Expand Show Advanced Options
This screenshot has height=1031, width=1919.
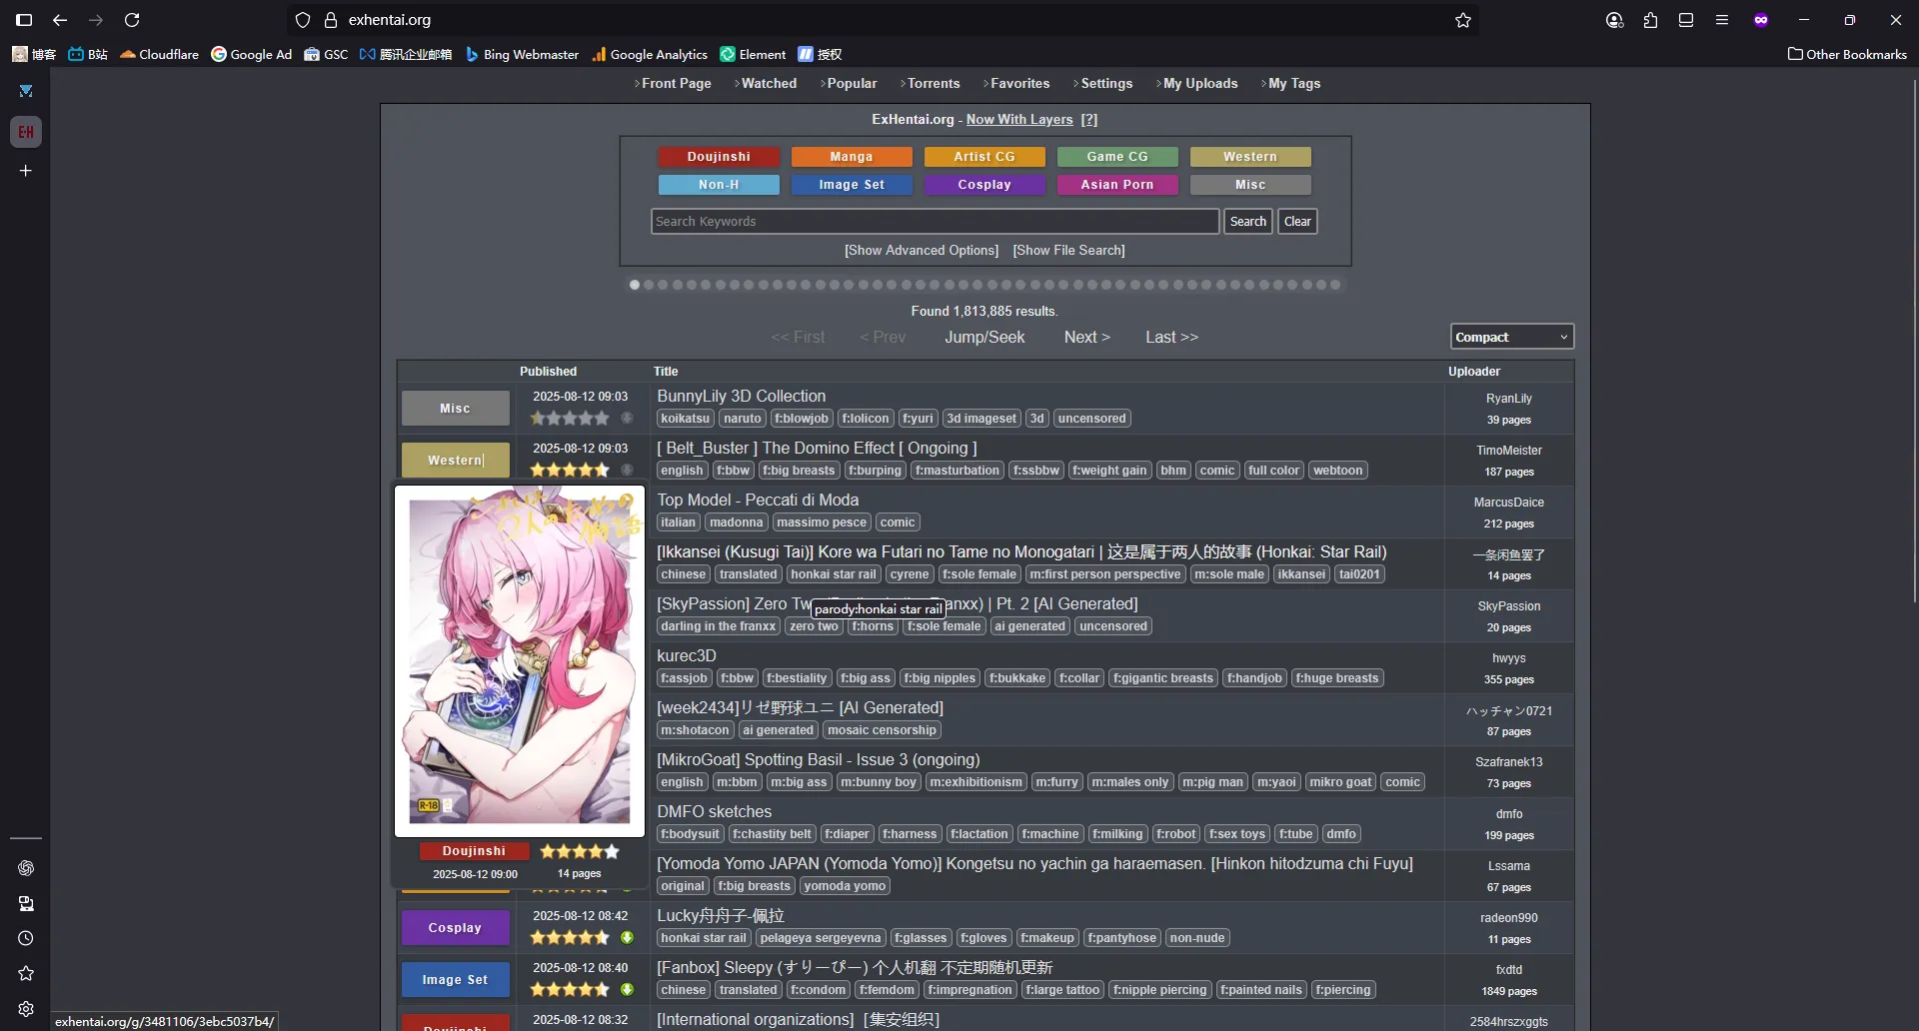coord(921,251)
